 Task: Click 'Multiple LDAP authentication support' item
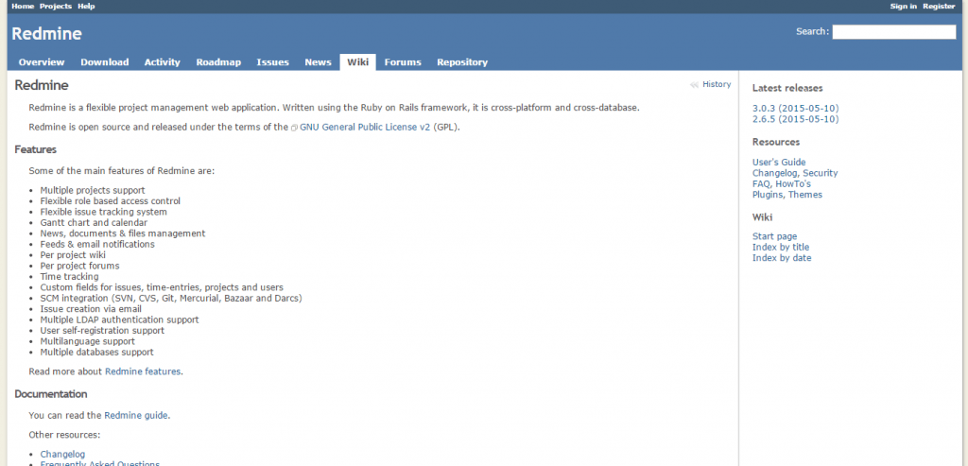[x=119, y=319]
